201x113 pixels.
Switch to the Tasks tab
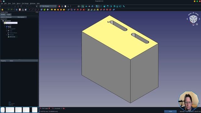pyautogui.click(x=9, y=15)
